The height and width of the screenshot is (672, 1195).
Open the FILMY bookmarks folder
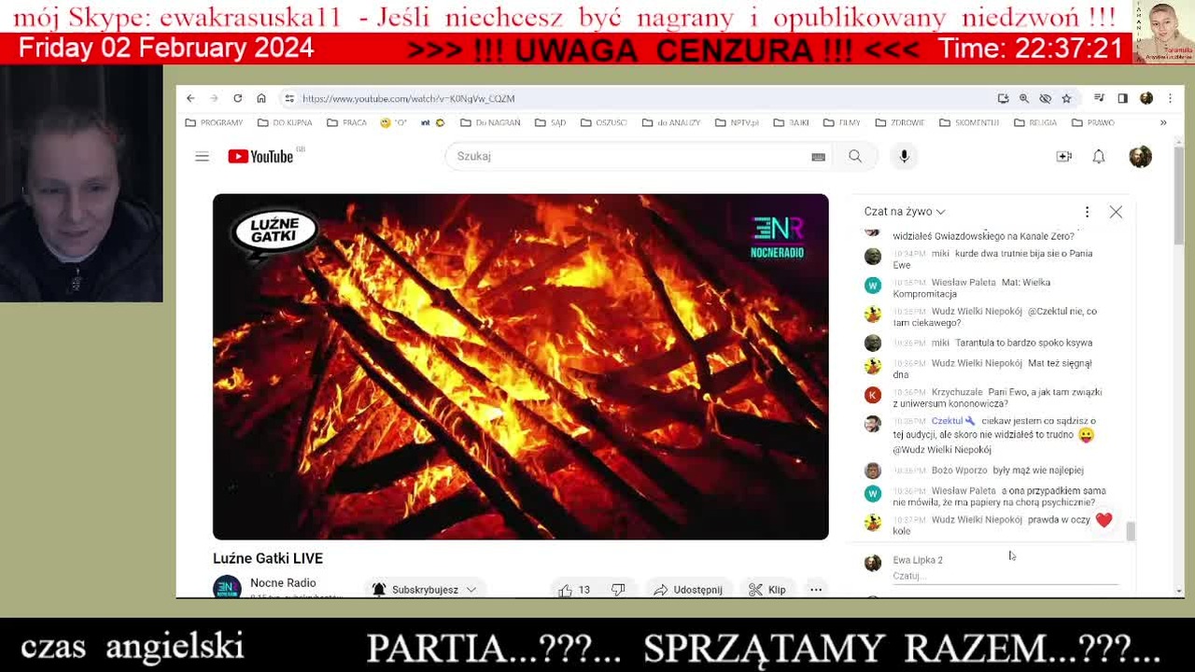tap(841, 122)
